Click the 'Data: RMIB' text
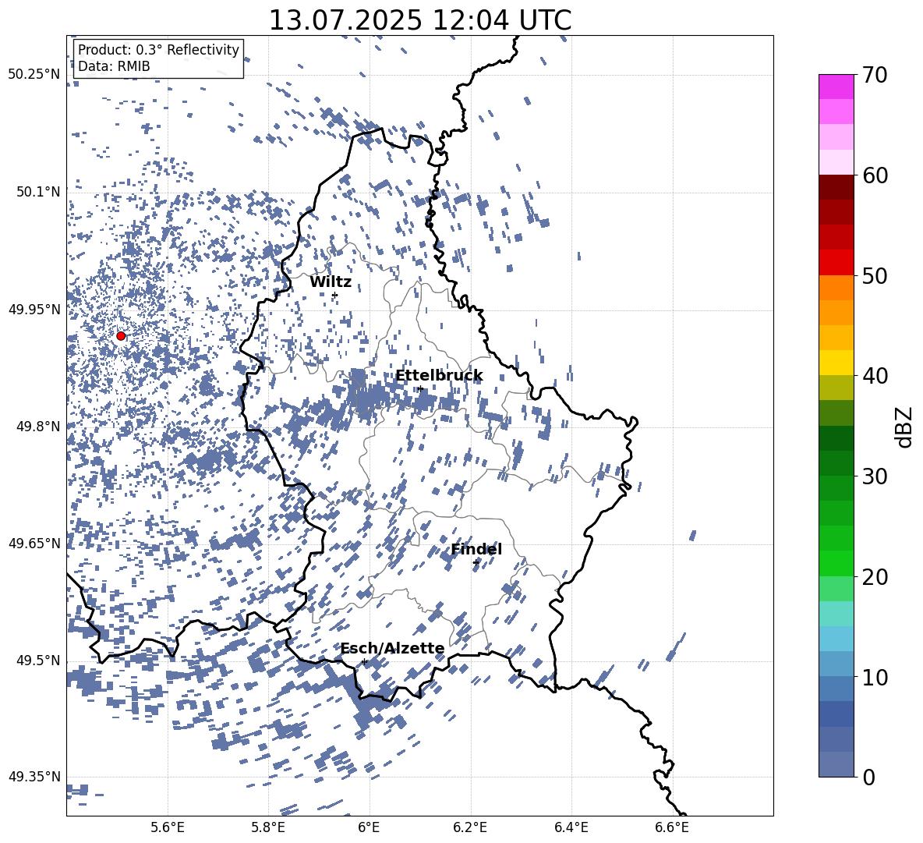The image size is (923, 843). (x=114, y=66)
